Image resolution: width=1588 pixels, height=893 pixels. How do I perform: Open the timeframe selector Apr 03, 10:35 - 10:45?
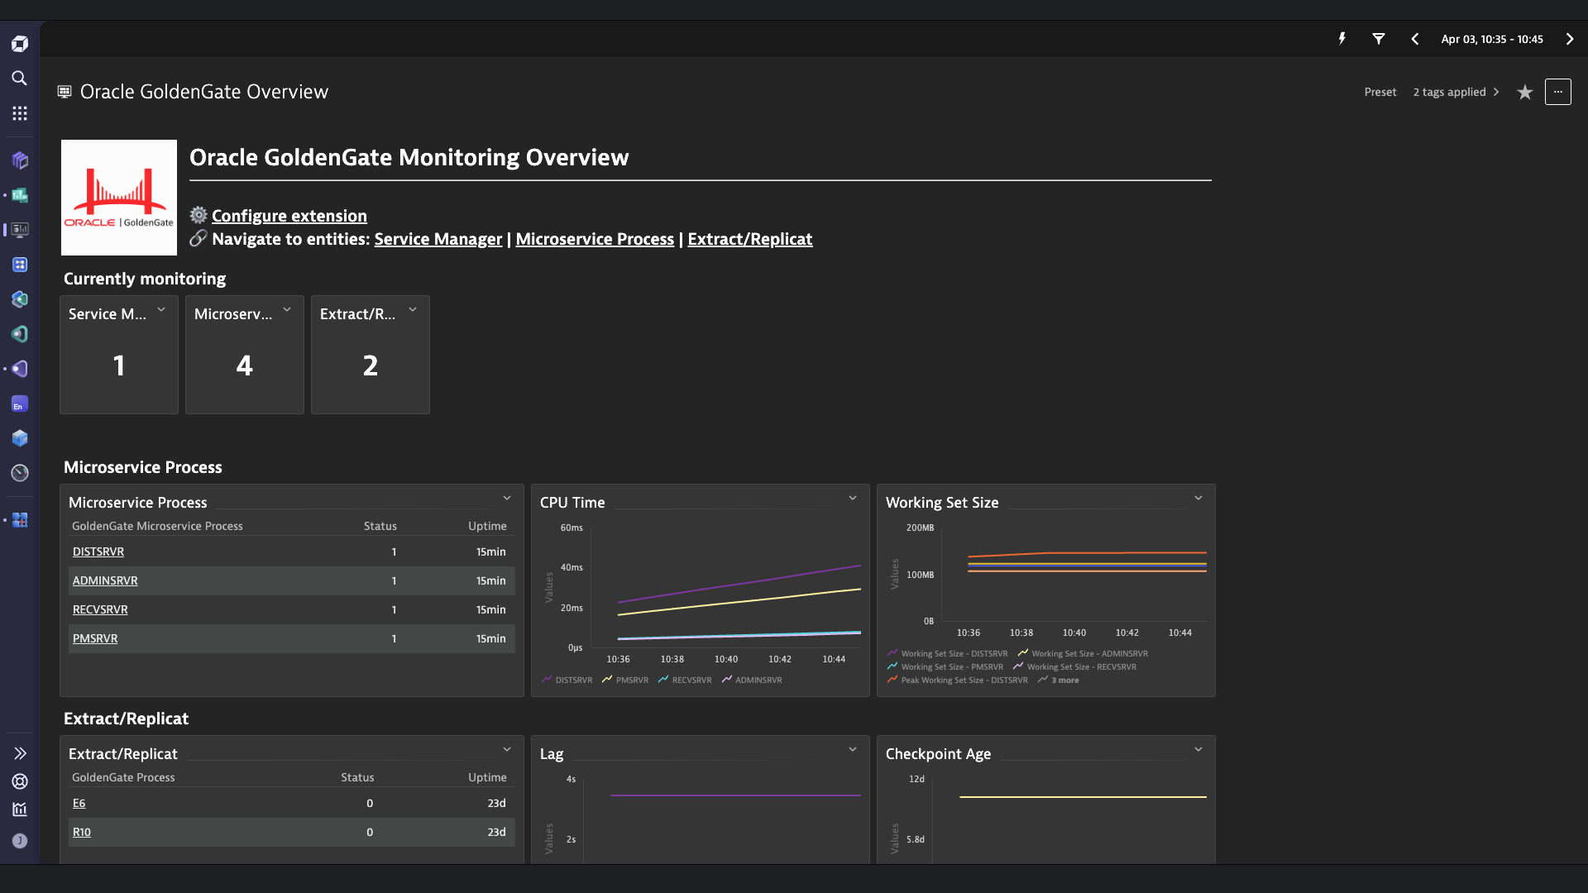(x=1492, y=39)
